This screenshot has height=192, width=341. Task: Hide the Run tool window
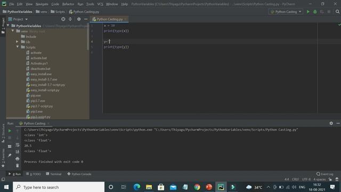[x=338, y=123]
